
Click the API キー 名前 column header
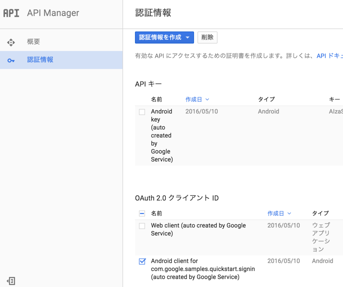pos(156,99)
